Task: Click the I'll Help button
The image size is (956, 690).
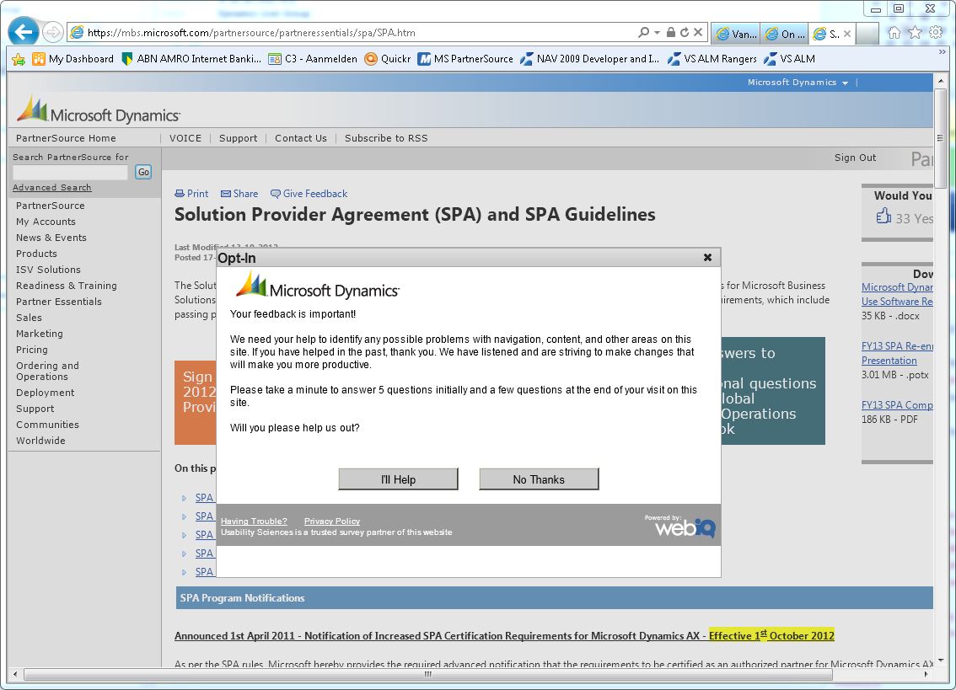Action: coord(398,479)
